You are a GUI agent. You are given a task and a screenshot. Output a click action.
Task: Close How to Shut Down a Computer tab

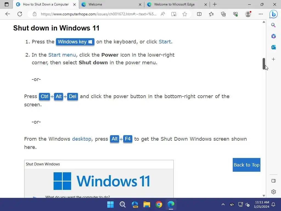tap(74, 4)
